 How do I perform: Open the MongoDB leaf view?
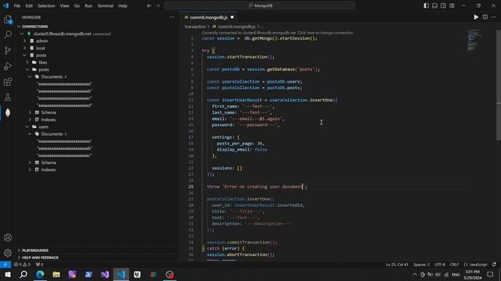(x=8, y=112)
